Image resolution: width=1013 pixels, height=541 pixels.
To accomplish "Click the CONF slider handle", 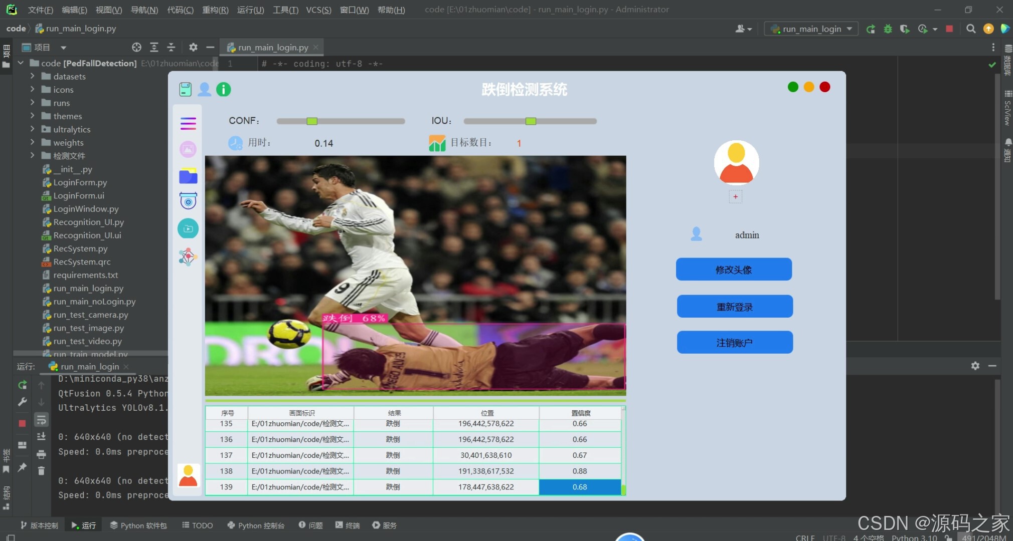I will (312, 121).
